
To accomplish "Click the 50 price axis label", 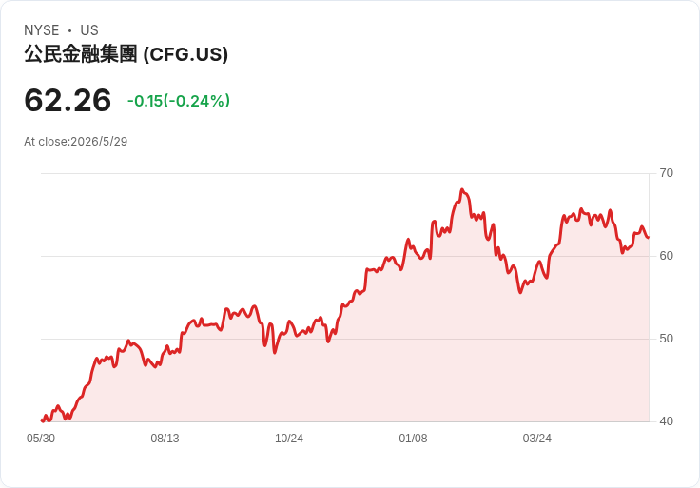I will (x=666, y=339).
